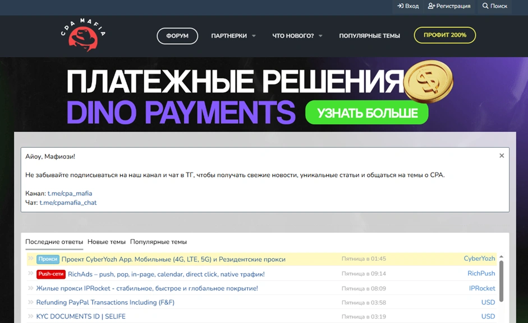
Task: Expand the Партнерки dropdown arrow
Action: coord(254,36)
